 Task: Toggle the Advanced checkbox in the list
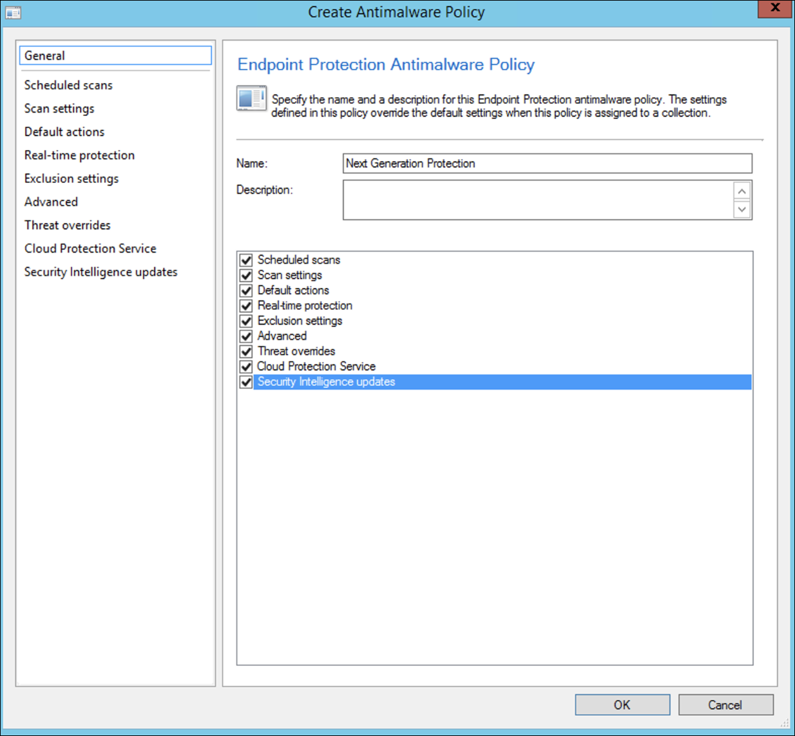coord(246,336)
